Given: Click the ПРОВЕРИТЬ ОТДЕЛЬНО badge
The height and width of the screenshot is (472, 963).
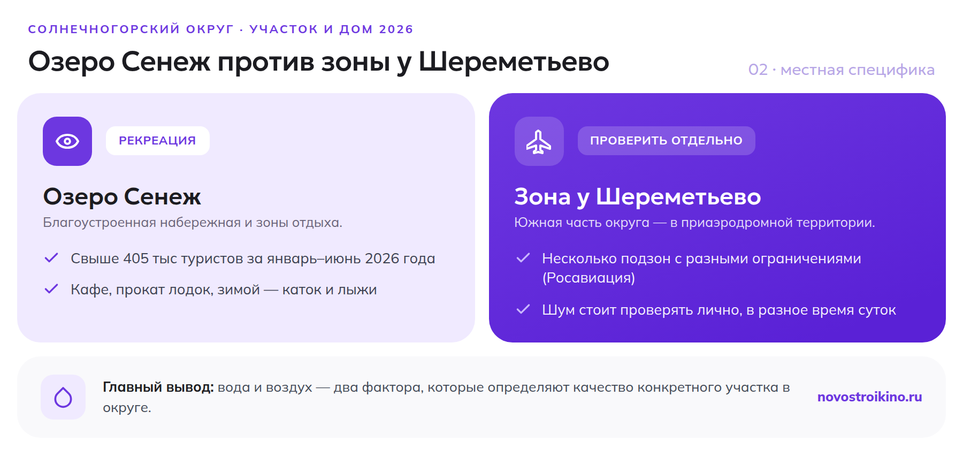Looking at the screenshot, I should [667, 141].
